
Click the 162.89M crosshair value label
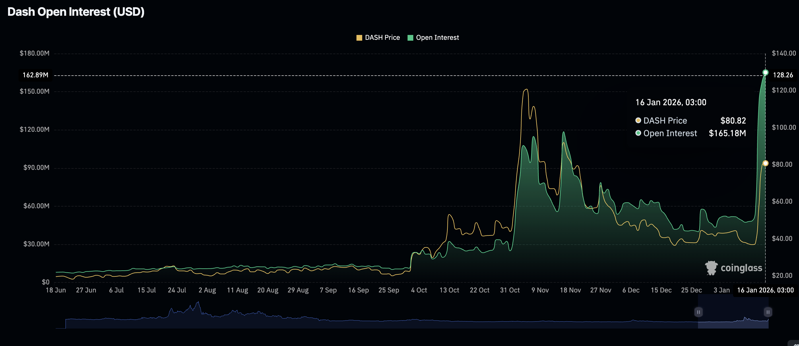pos(35,75)
